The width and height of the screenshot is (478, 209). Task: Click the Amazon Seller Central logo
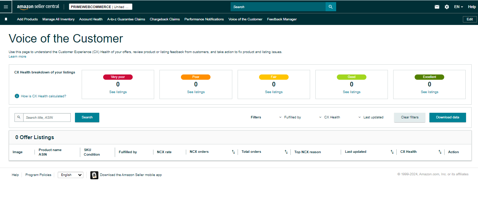point(38,7)
